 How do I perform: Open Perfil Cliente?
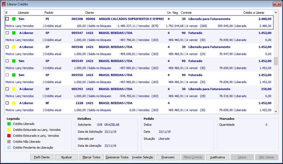pyautogui.click(x=42, y=157)
